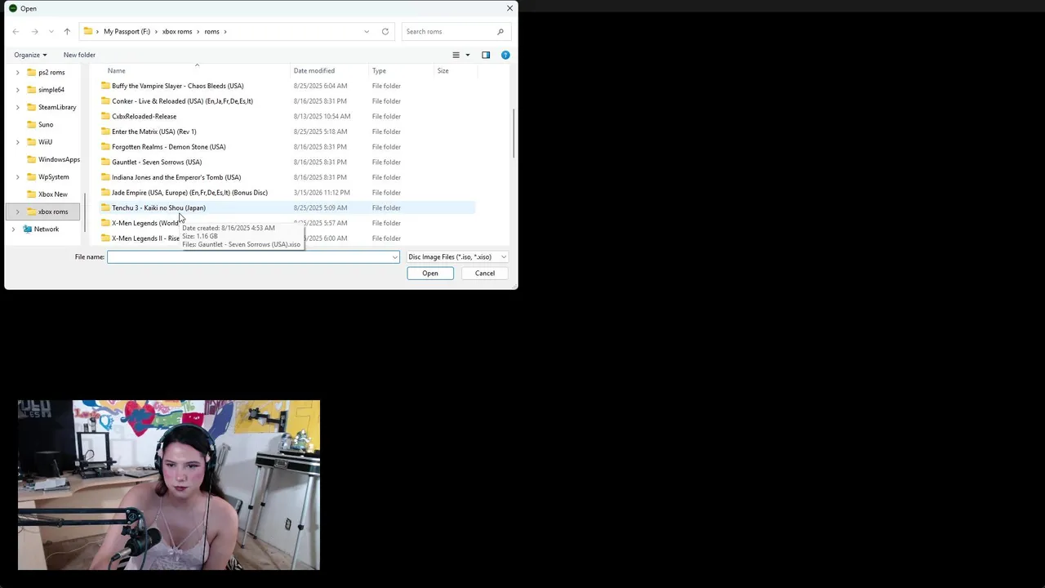
Task: Click the X-Men Legends (World) folder icon
Action: pyautogui.click(x=105, y=223)
